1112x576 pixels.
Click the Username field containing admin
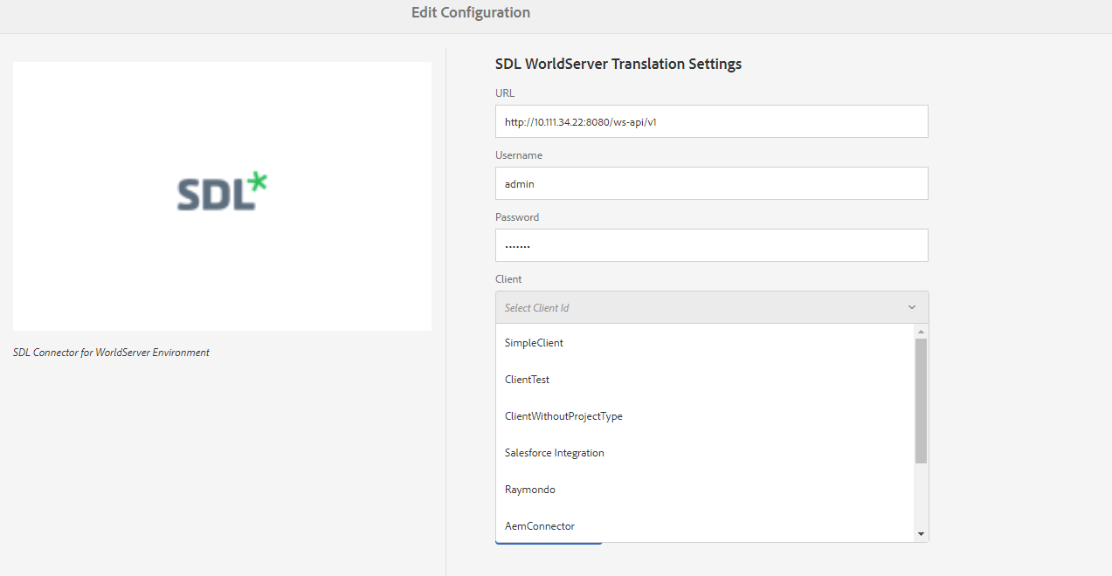711,183
